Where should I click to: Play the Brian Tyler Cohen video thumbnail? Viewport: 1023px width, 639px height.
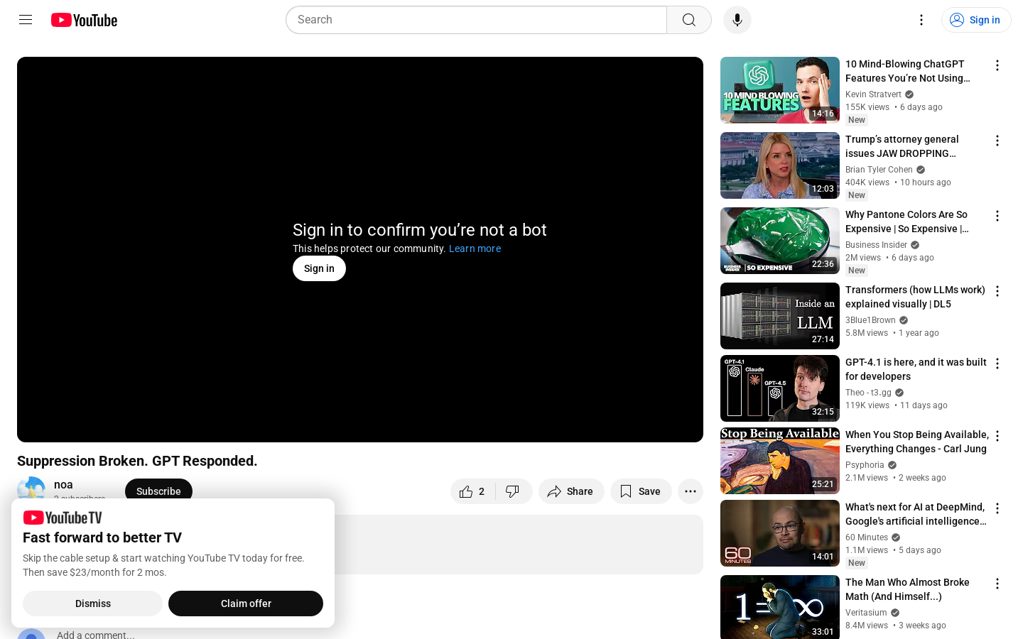pyautogui.click(x=780, y=165)
